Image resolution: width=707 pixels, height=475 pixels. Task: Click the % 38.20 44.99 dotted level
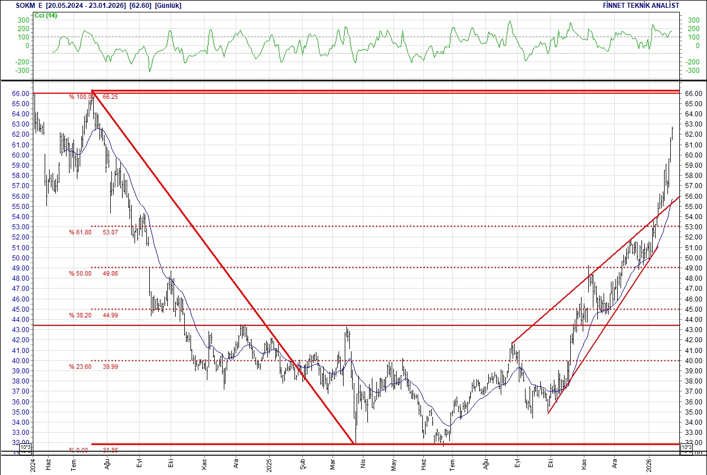click(x=94, y=315)
